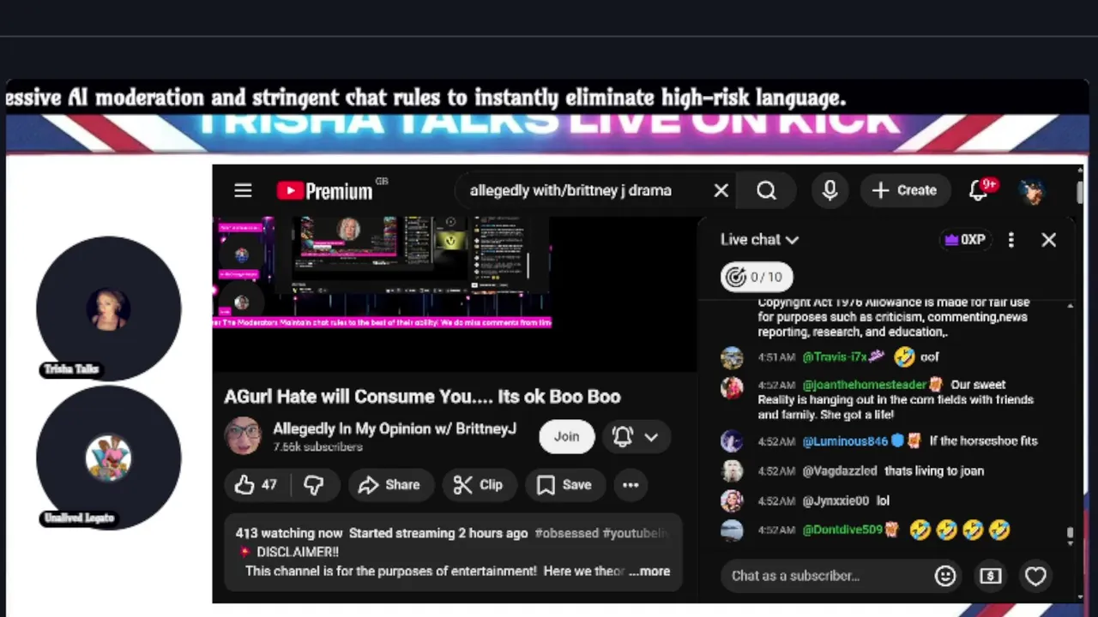Open Super Chat dollar icon
Image resolution: width=1098 pixels, height=617 pixels.
click(x=991, y=576)
